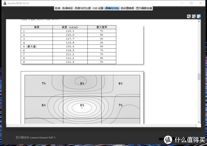This screenshot has width=207, height=146.
Task: Click the horizontal scrollbar right arrow
Action: point(195,125)
